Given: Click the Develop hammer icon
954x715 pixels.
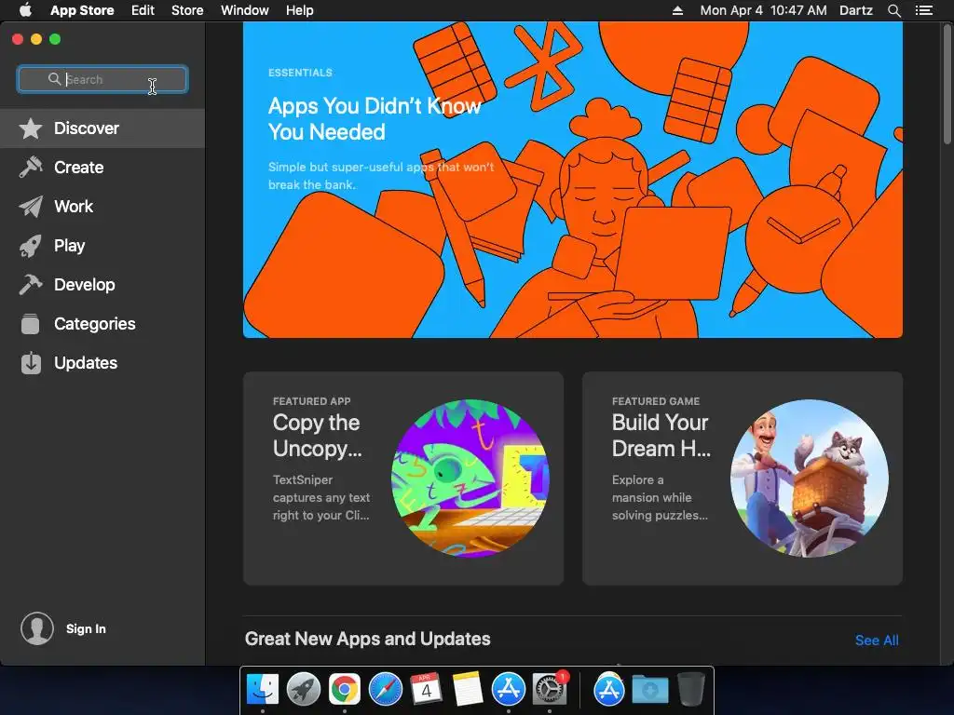Looking at the screenshot, I should [x=31, y=285].
